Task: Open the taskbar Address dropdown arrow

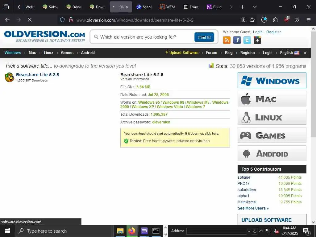Action: 249,231
